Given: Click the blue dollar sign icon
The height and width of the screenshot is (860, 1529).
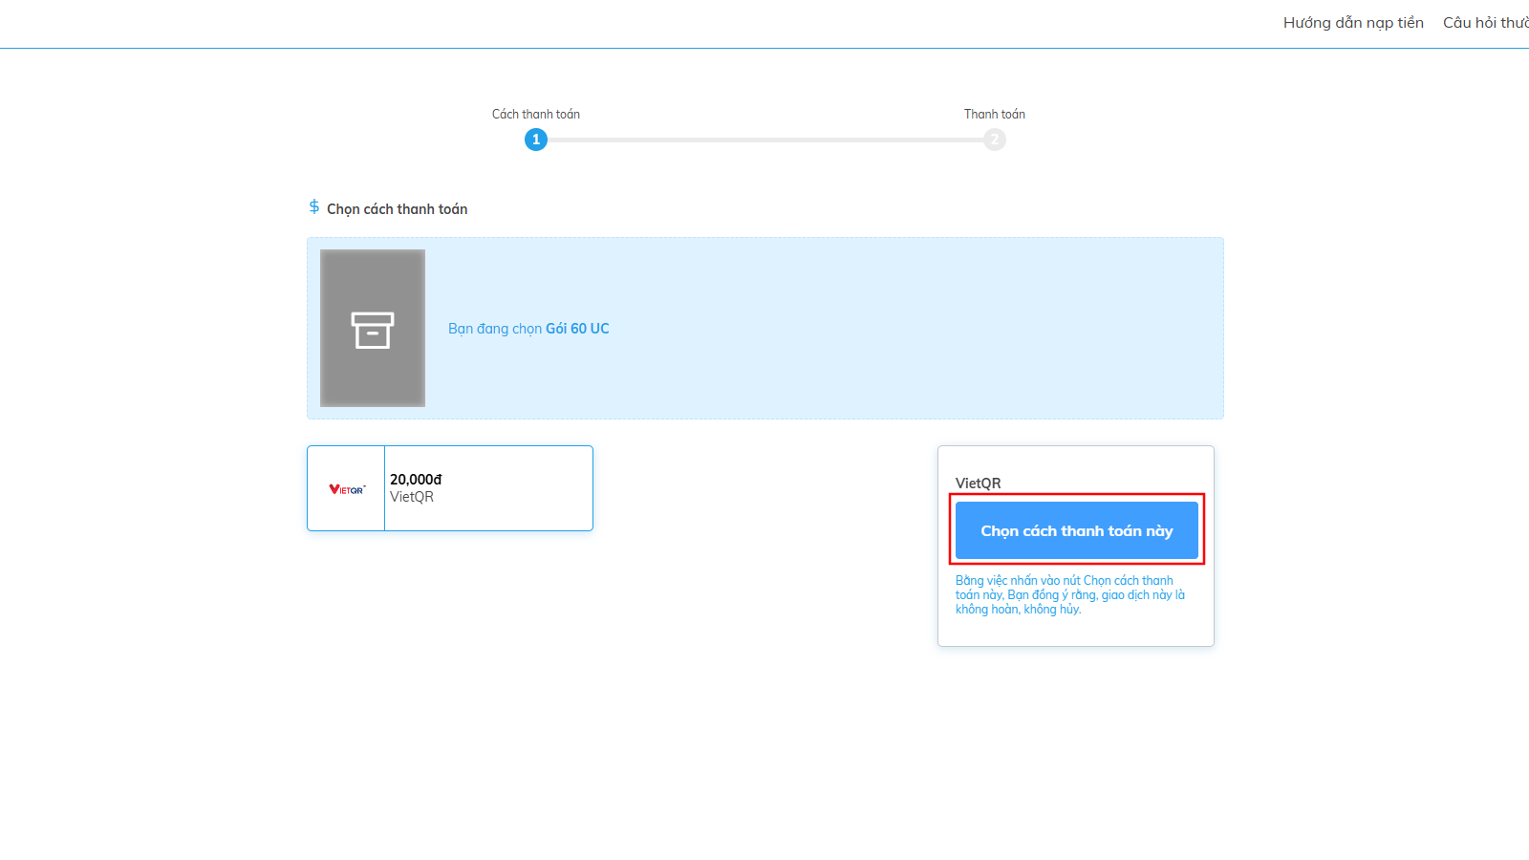Looking at the screenshot, I should click(313, 207).
